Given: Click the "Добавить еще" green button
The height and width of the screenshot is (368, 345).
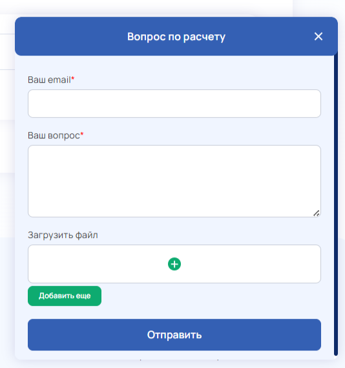Looking at the screenshot, I should point(65,296).
